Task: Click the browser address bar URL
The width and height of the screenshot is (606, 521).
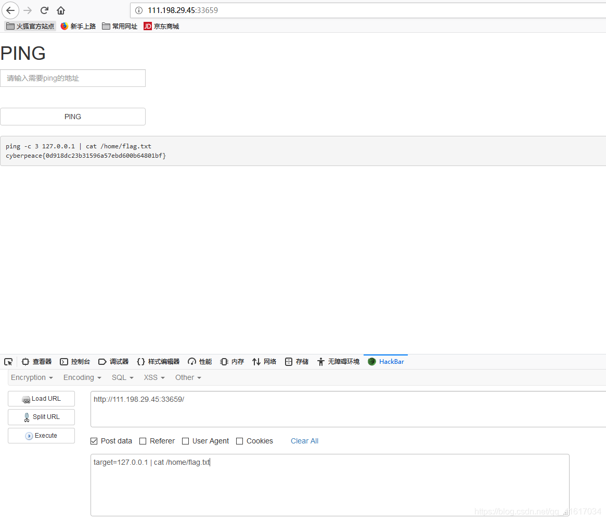Action: [183, 10]
